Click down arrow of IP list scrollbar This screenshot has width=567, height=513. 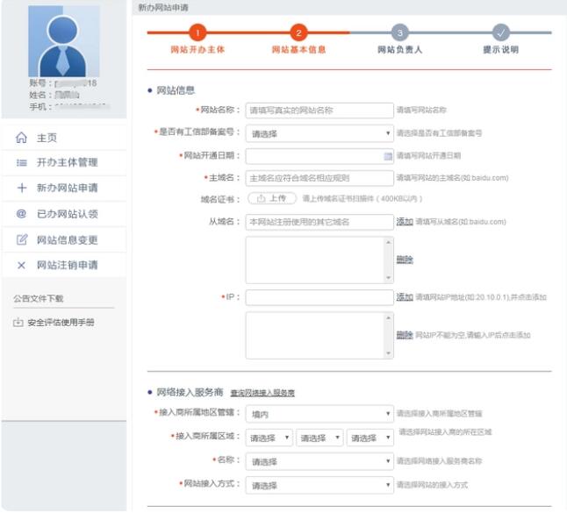(388, 353)
